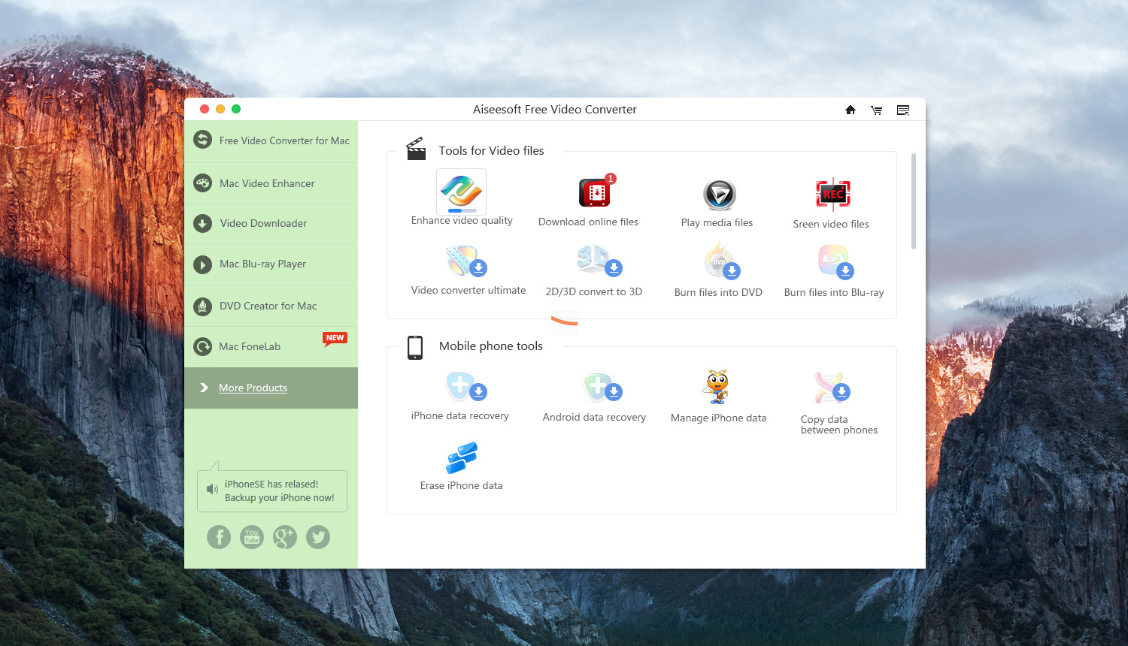Click the Sreen video files label
The image size is (1128, 646).
click(831, 224)
